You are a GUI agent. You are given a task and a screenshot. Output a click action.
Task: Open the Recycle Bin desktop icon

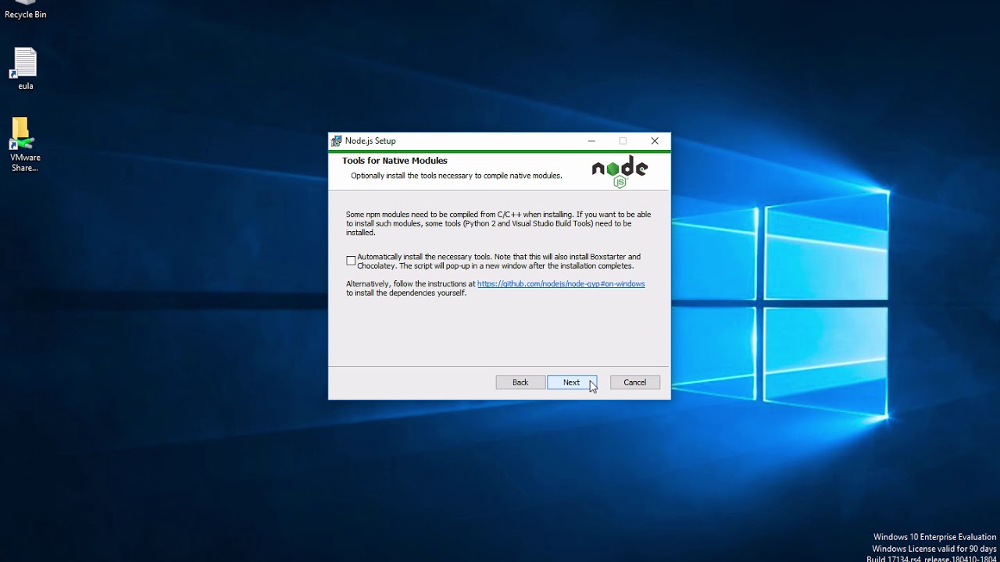(x=25, y=10)
